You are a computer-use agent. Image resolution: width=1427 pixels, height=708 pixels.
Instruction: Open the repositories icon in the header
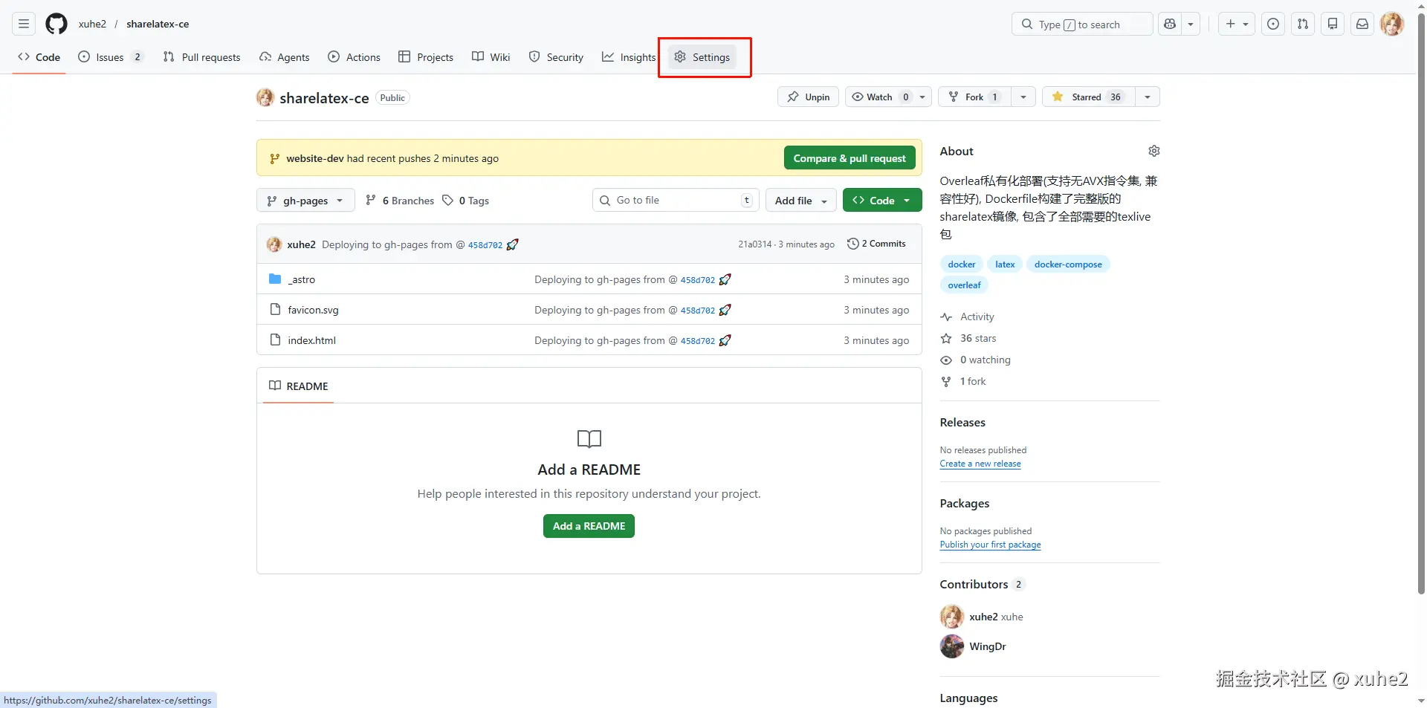coord(1333,24)
